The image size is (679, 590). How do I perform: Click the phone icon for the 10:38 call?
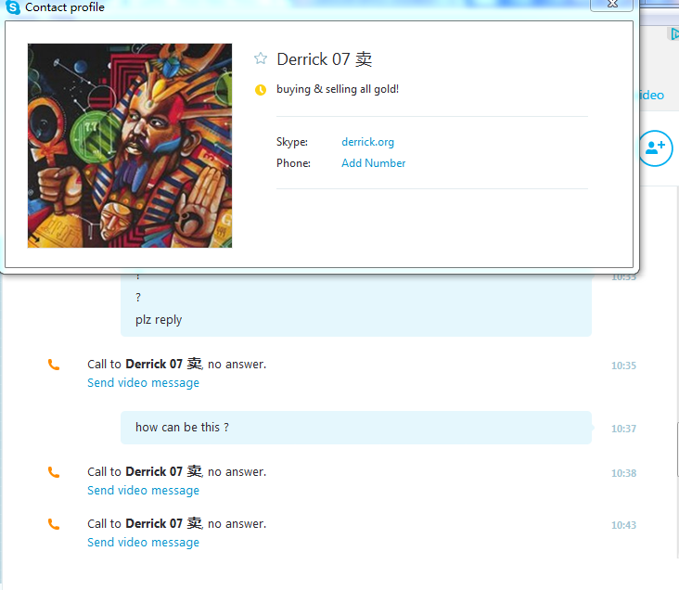click(x=54, y=472)
